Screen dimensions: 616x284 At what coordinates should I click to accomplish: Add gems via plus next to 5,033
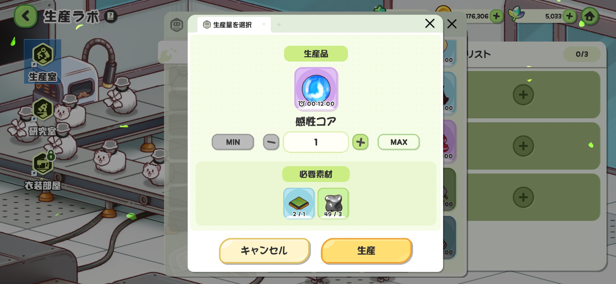(569, 16)
